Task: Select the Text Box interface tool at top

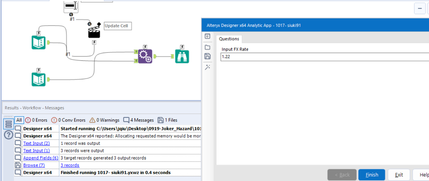Action: pos(71,6)
